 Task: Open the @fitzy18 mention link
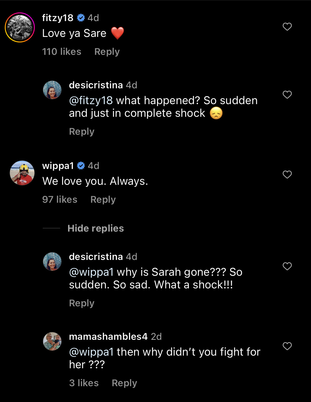(91, 100)
